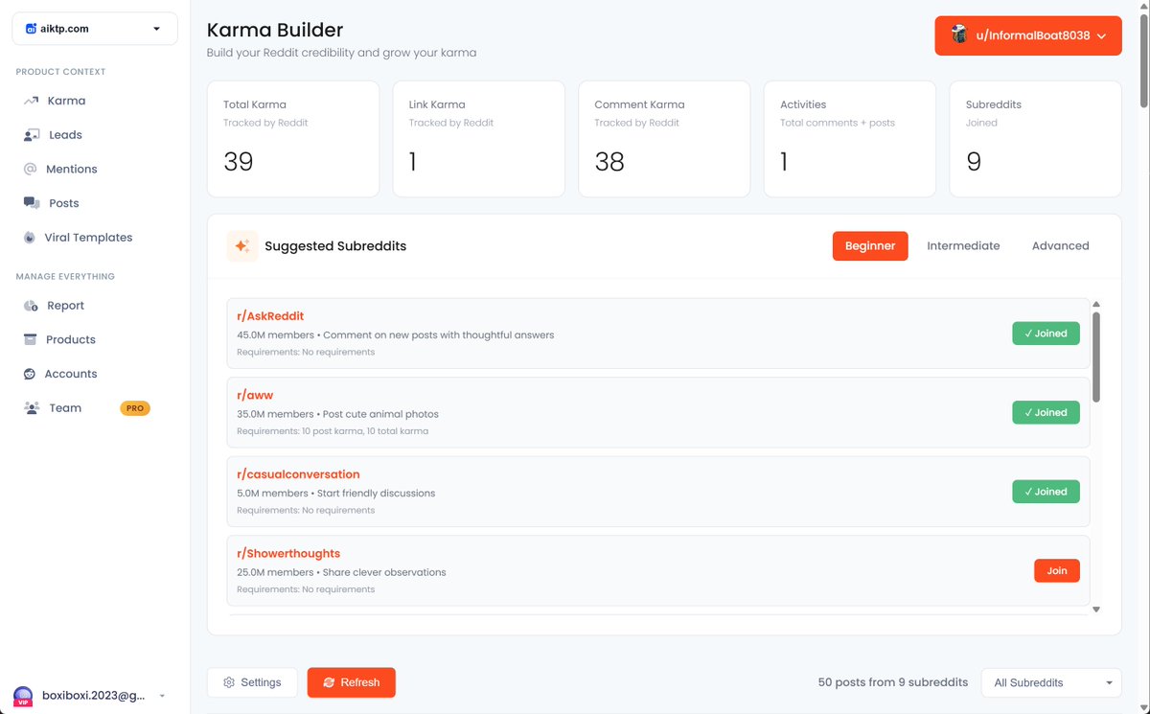Switch to the Advanced tab
Image resolution: width=1150 pixels, height=714 pixels.
pyautogui.click(x=1060, y=246)
